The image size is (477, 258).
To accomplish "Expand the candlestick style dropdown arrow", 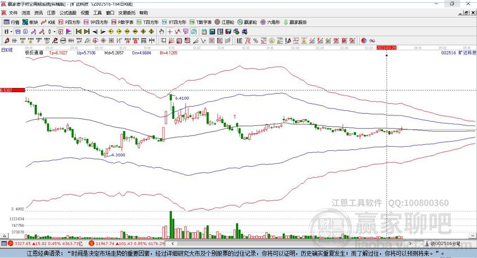I will (x=55, y=32).
